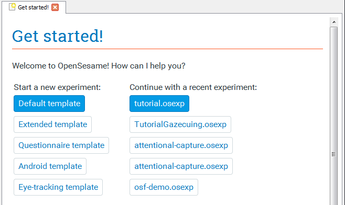Click the Get started tab page icon

click(x=13, y=7)
